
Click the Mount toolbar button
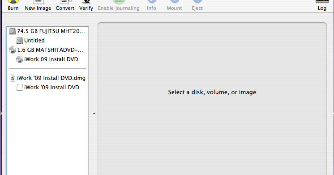coord(174,5)
